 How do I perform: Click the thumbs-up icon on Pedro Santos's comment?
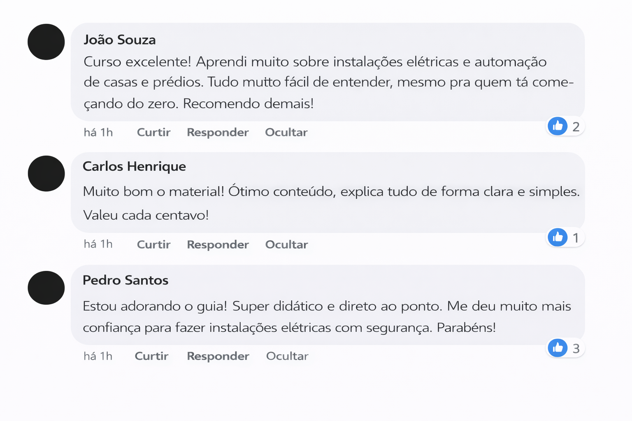tap(558, 348)
